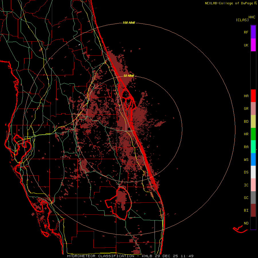Click the HA red legend color
Screen dimensions: 258x258
point(253,96)
